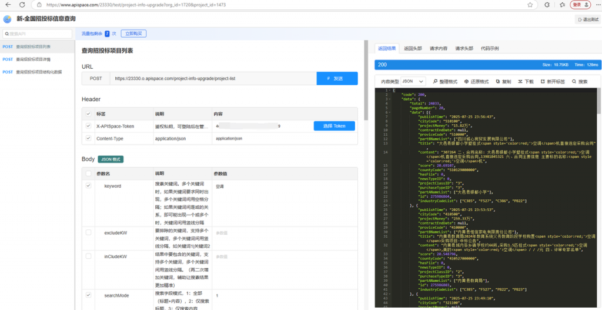Click the 选择 Token button

(334, 126)
